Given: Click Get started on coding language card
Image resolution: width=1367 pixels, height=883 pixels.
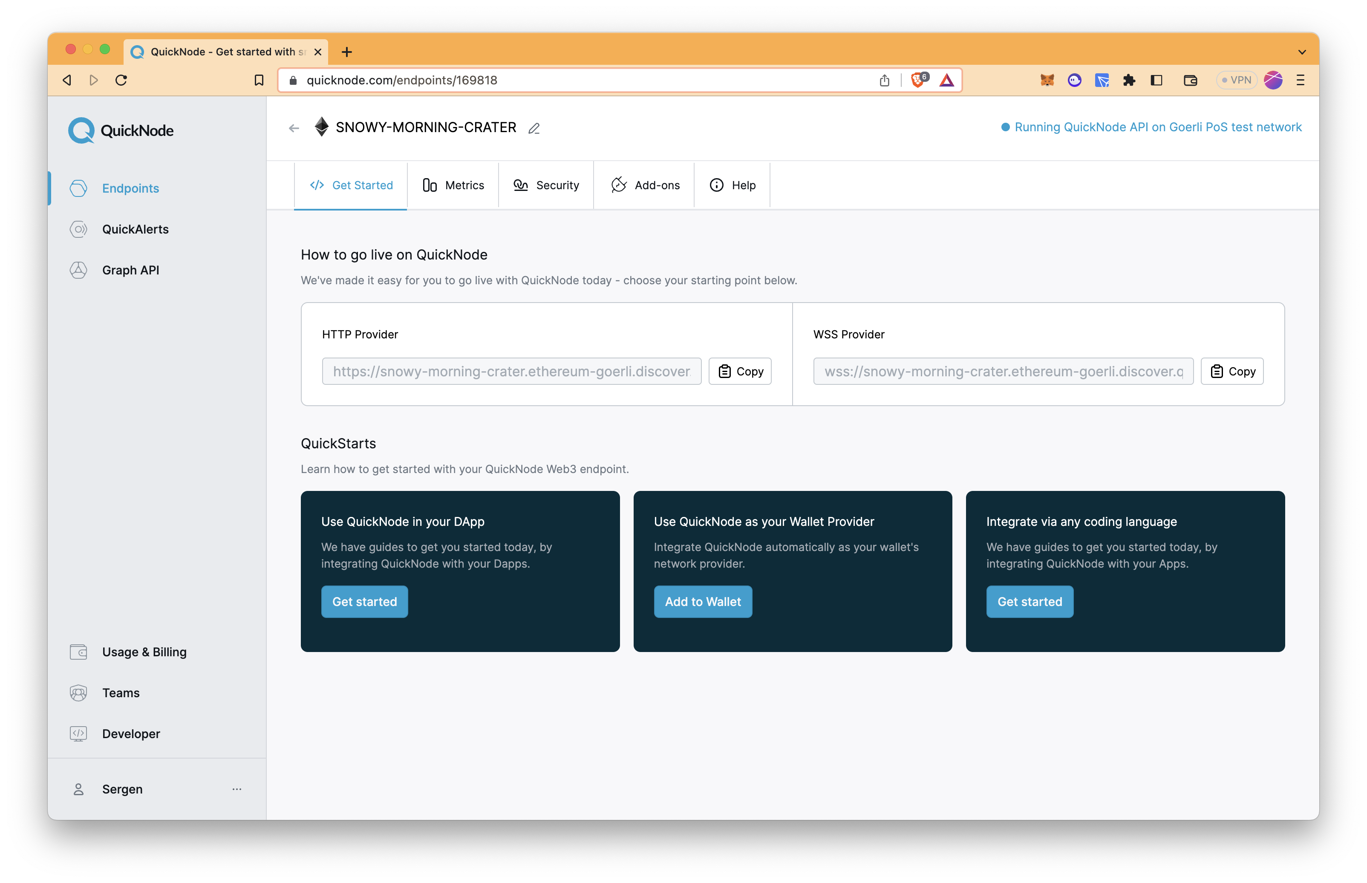Looking at the screenshot, I should 1030,601.
